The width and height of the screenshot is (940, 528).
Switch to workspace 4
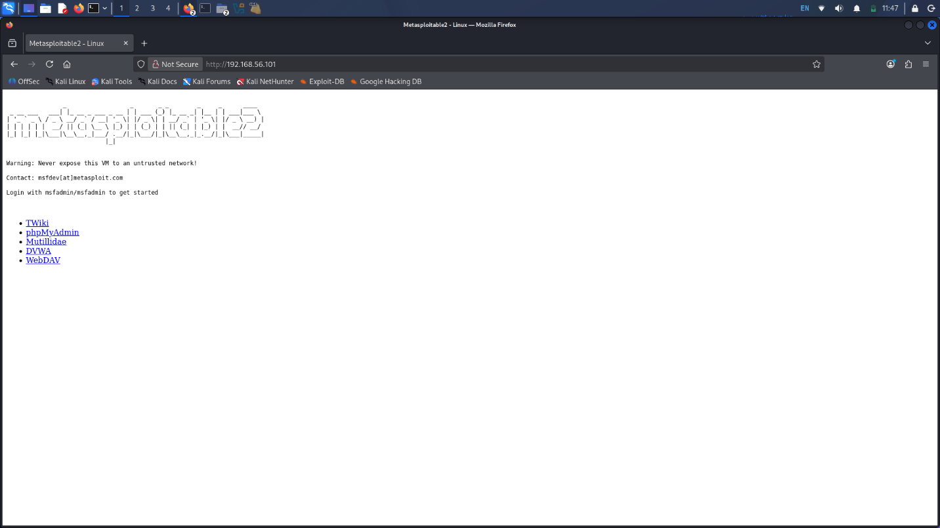click(168, 9)
